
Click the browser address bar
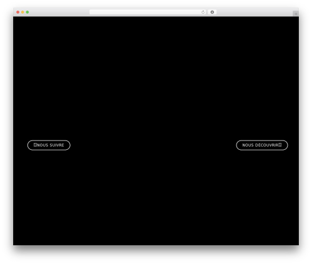click(x=148, y=12)
